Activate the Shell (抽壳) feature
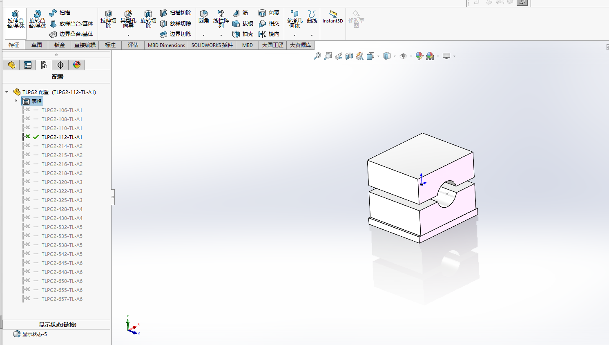Screen dimensions: 609x345 [x=243, y=34]
